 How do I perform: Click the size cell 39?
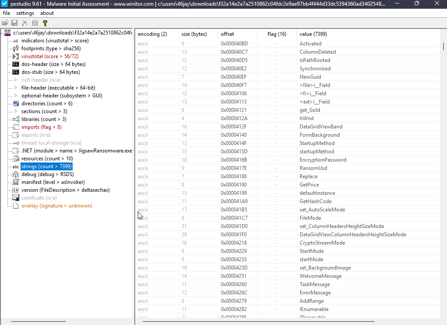pos(184,235)
